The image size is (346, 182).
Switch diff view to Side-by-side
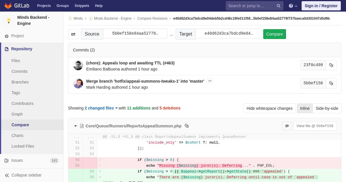coord(327,108)
